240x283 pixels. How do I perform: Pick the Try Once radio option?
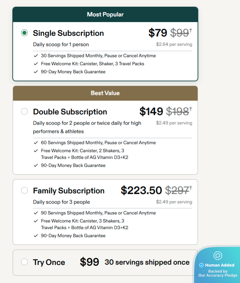click(24, 262)
